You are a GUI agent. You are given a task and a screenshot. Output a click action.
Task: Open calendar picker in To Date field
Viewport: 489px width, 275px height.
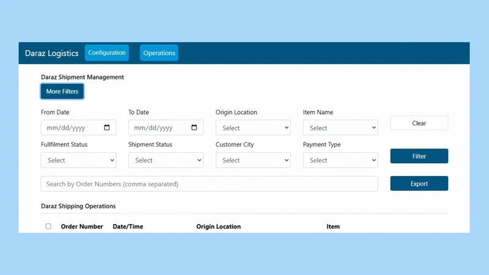[194, 128]
